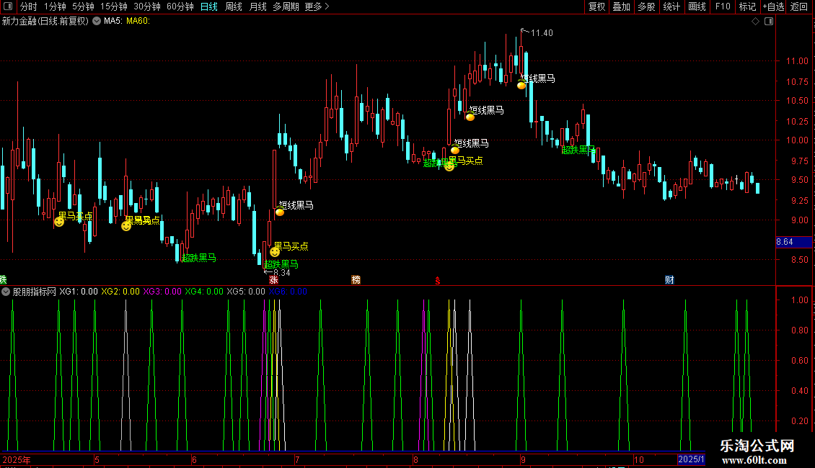815x468 pixels.
Task: Open the 多股 multi-stock view
Action: [x=646, y=6]
